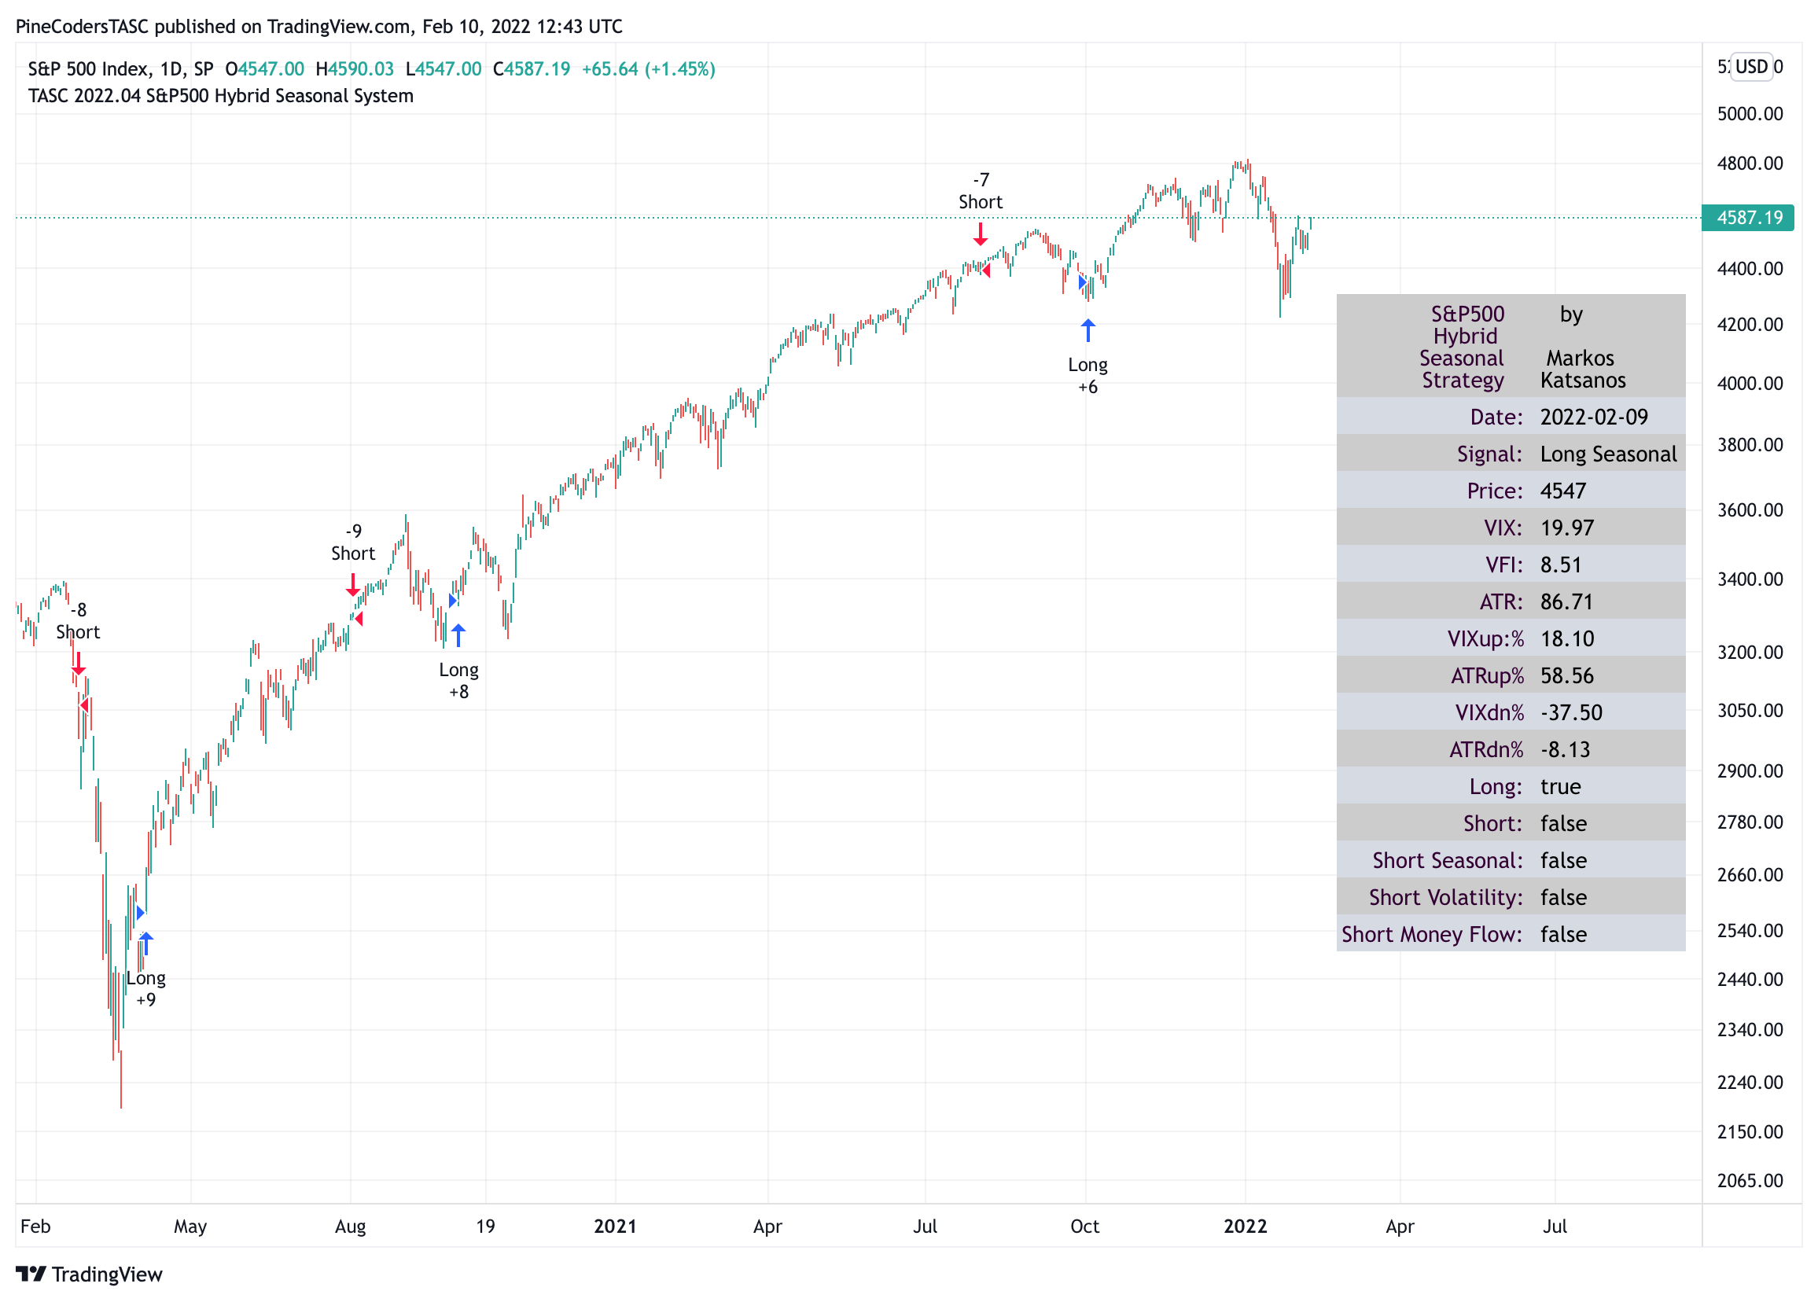Click the 'Short Volatility:' label

[1445, 897]
